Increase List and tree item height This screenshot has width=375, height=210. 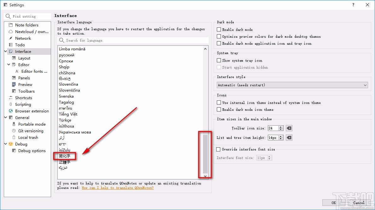281,136
